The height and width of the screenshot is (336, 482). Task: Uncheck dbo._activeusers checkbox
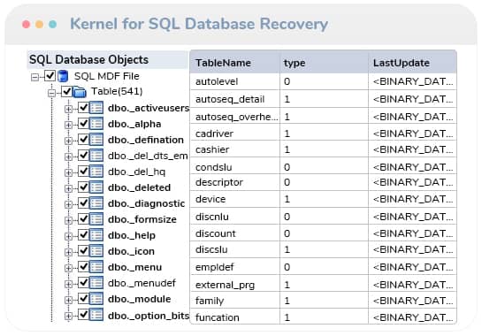83,107
